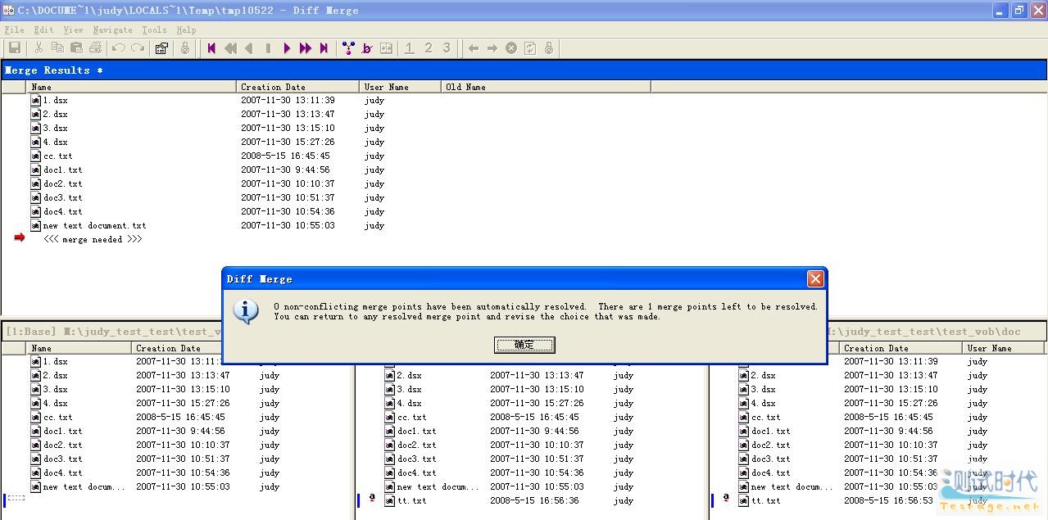1048x520 pixels.
Task: Click the Print icon in the toolbar
Action: 95,48
